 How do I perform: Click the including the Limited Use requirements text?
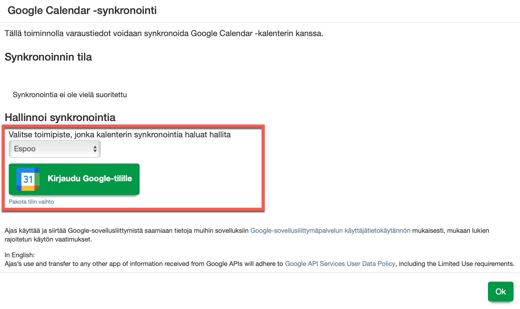[456, 264]
